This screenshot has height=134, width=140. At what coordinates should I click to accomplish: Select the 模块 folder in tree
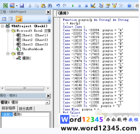pos(20,54)
